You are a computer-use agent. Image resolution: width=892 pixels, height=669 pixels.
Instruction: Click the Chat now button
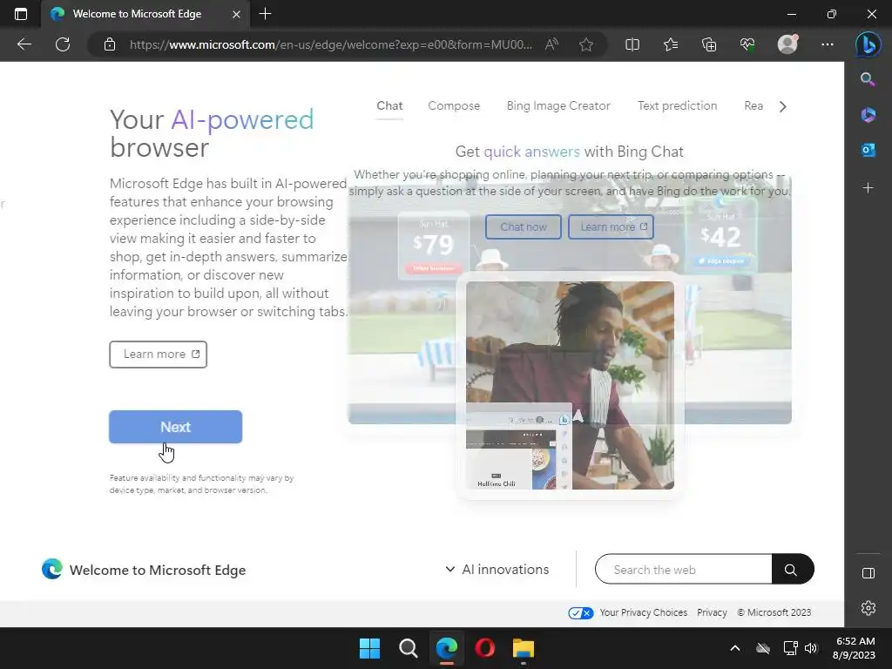524,227
